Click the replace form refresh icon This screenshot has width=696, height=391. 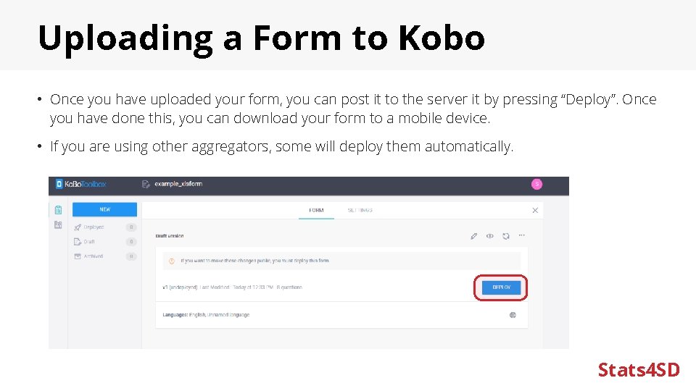tap(505, 235)
